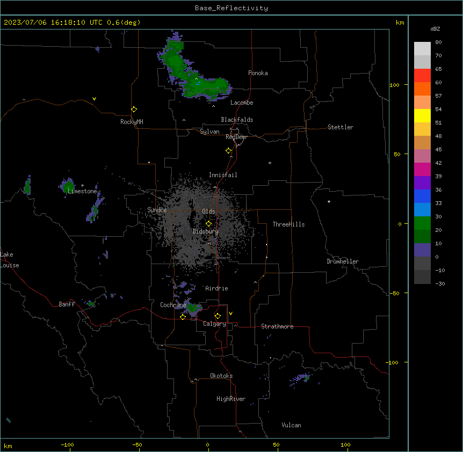Screen dimensions: 463x452
Task: Click the Stettler town label
Action: pyautogui.click(x=341, y=127)
